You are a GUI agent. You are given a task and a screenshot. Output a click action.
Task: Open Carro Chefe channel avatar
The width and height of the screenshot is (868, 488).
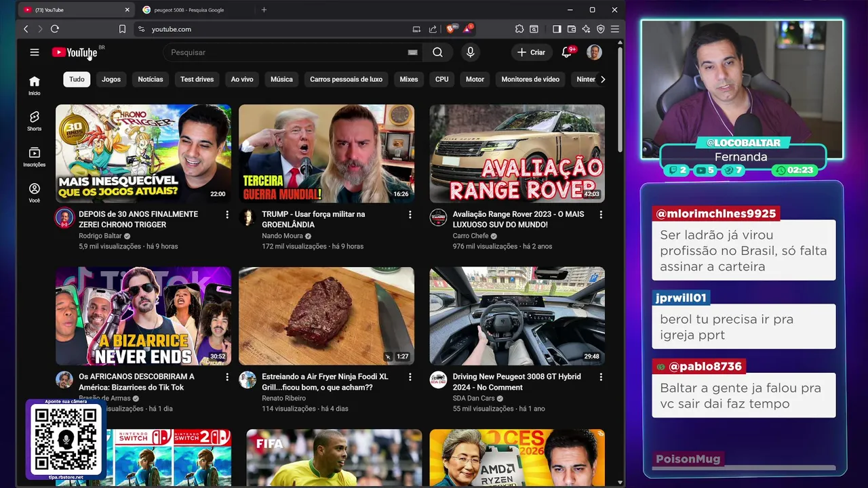[x=439, y=218]
